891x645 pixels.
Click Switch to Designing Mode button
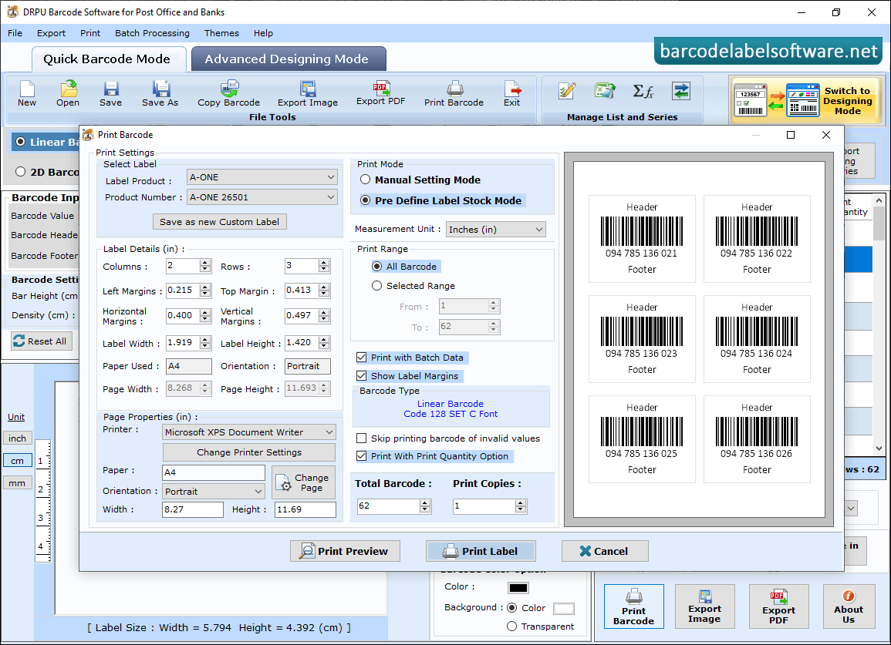[807, 100]
